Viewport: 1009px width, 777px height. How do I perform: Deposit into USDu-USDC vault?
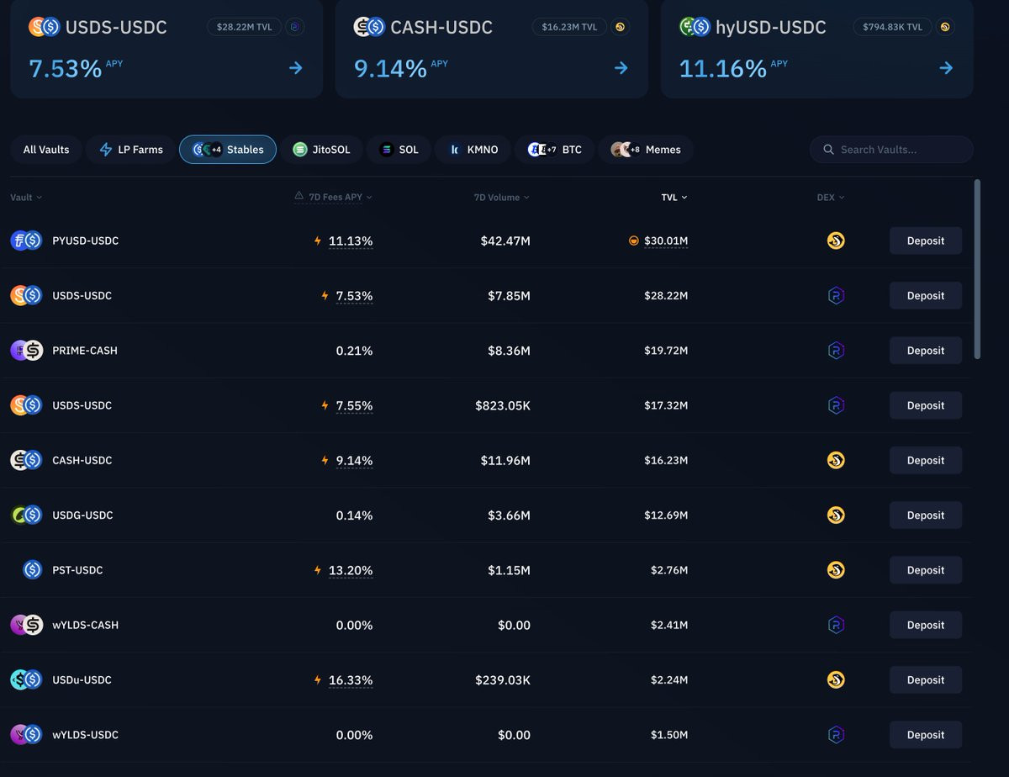926,679
